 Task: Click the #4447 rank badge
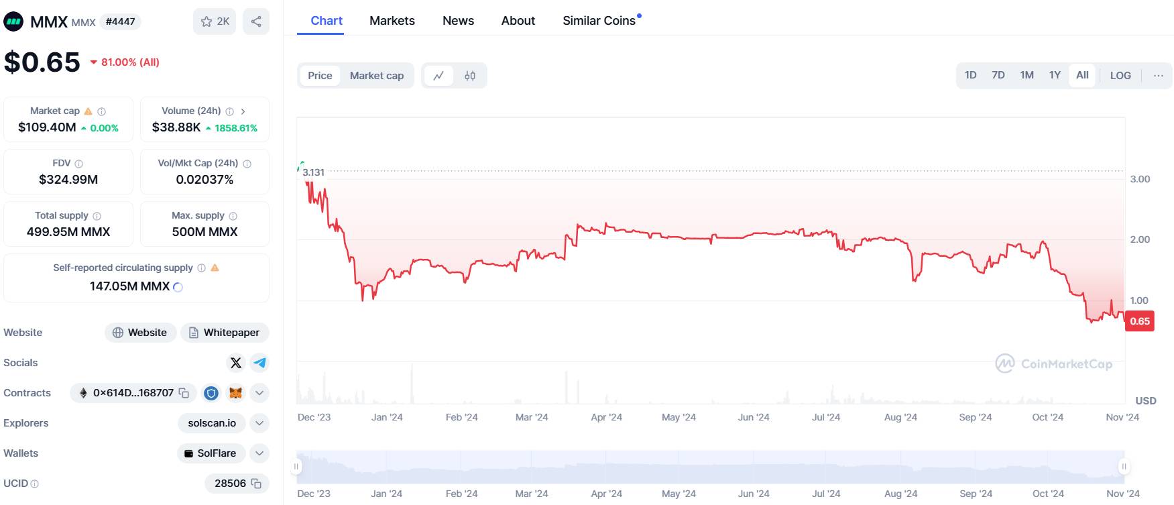(x=121, y=21)
